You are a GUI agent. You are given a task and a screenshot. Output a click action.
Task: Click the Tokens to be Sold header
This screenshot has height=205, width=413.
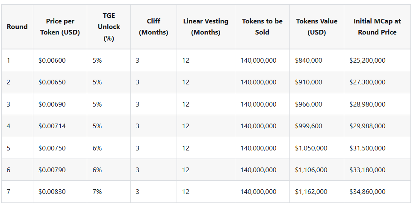pyautogui.click(x=262, y=26)
